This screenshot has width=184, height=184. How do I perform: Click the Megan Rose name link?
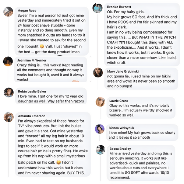[27, 11]
